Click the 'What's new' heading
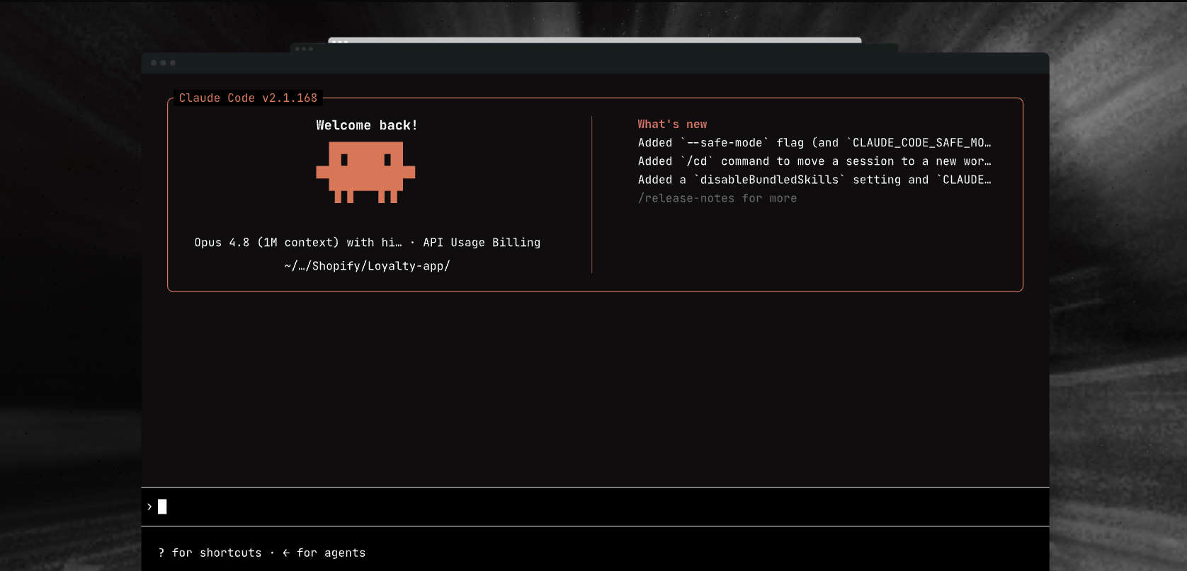The width and height of the screenshot is (1187, 571). (672, 125)
